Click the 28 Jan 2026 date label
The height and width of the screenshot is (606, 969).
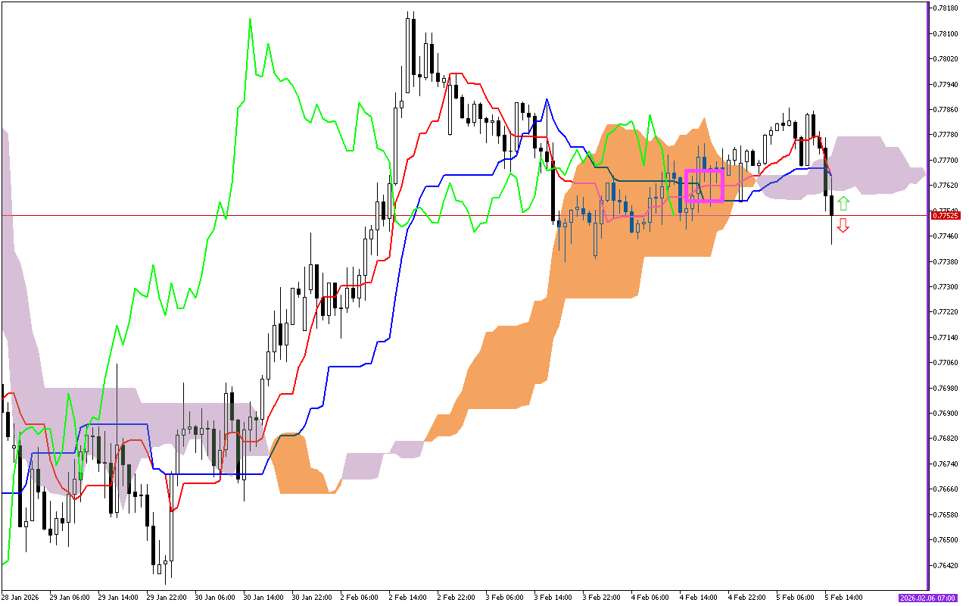click(x=21, y=598)
